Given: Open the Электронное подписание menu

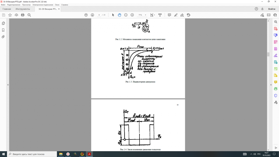Looking at the screenshot, I should (x=43, y=5).
